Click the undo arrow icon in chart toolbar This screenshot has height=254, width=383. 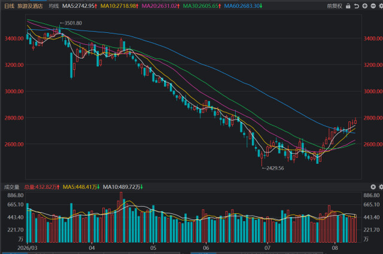(x=357, y=6)
